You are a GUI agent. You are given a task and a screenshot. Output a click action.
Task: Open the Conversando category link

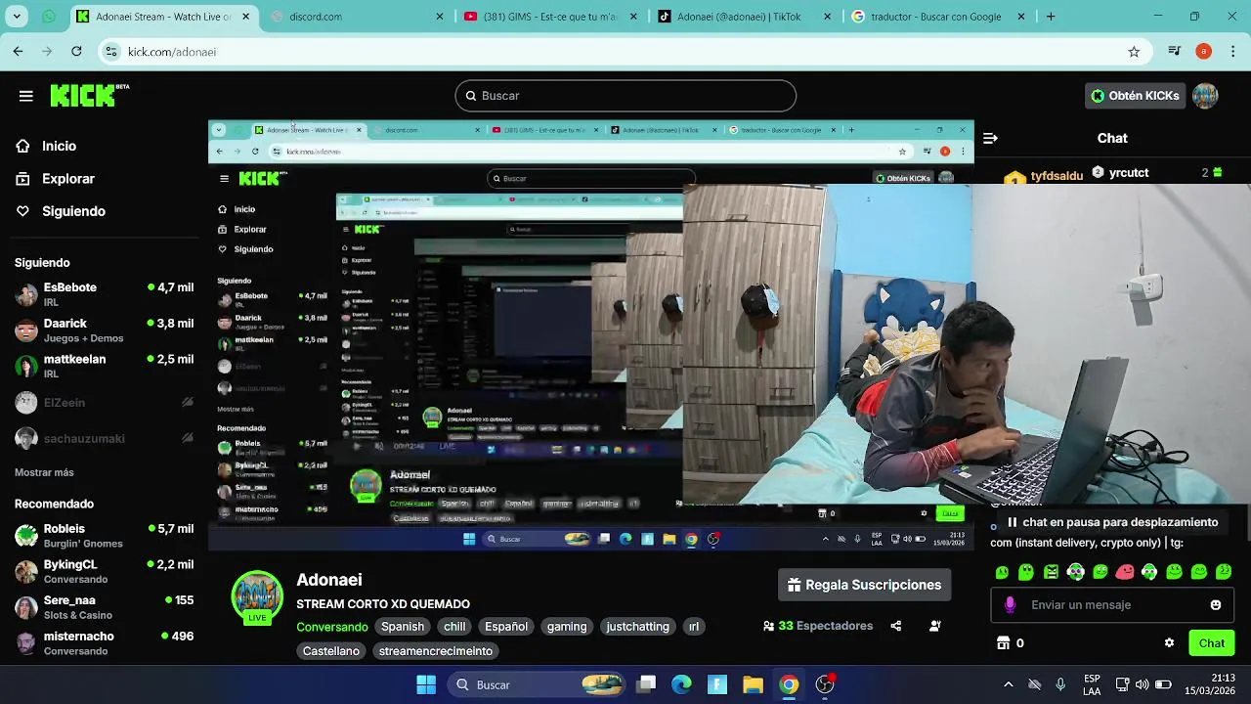pyautogui.click(x=332, y=627)
